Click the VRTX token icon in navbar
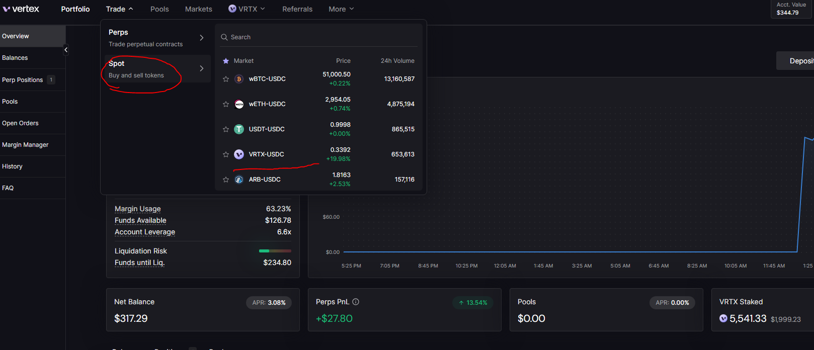This screenshot has width=814, height=350. 232,9
